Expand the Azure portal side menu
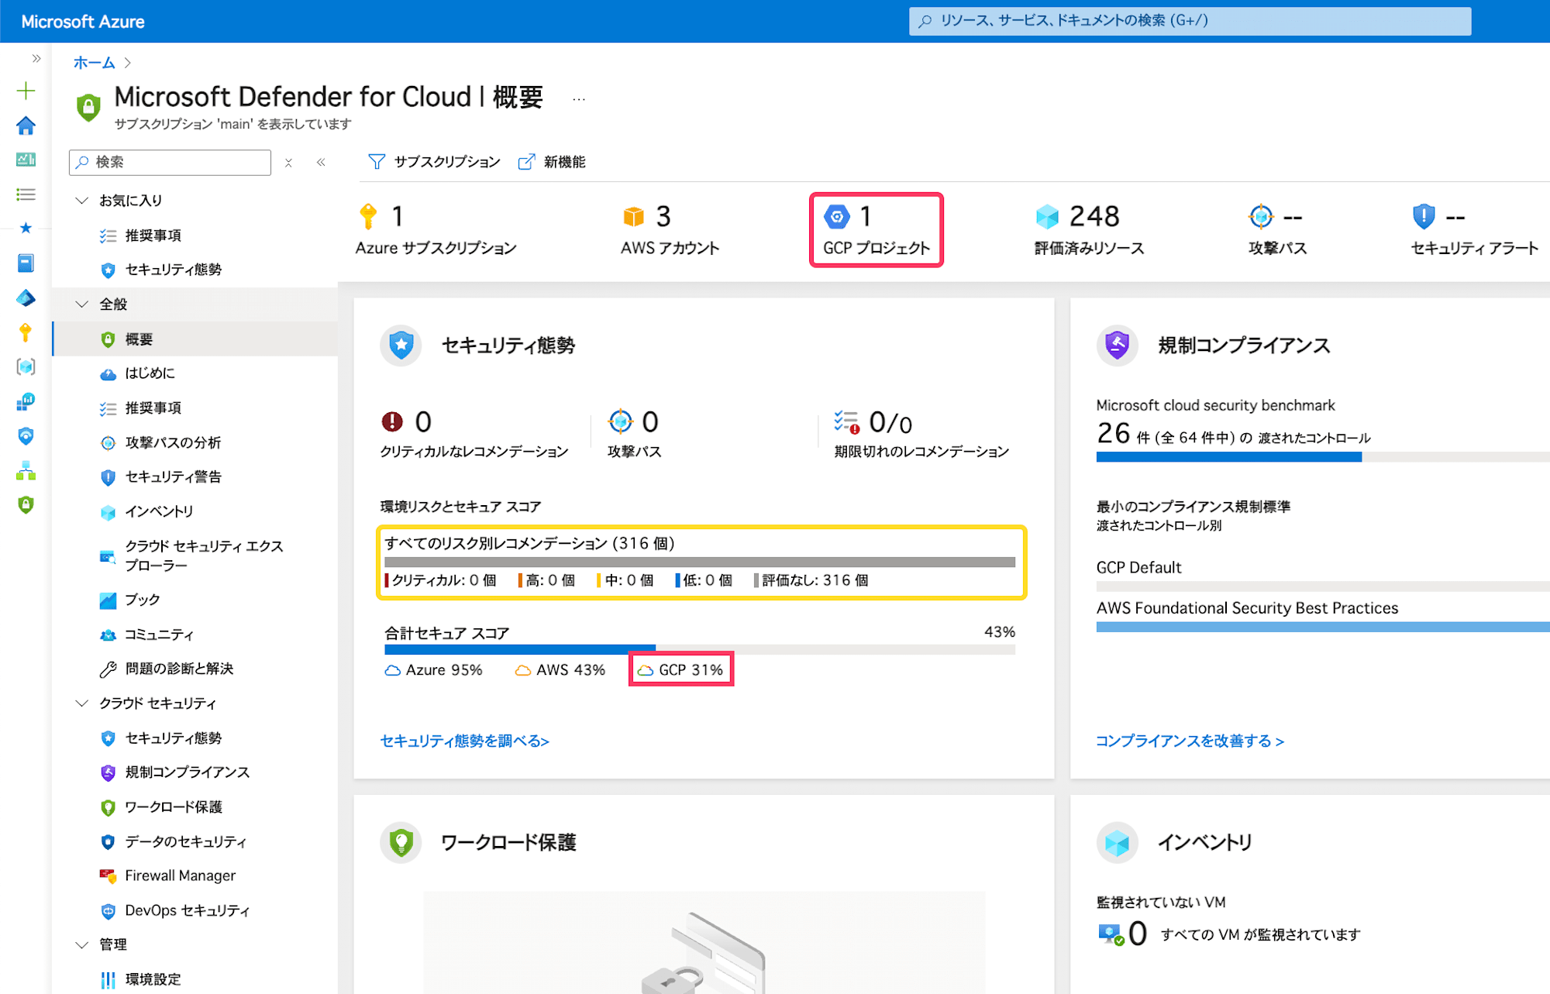Viewport: 1550px width, 994px height. coord(36,59)
